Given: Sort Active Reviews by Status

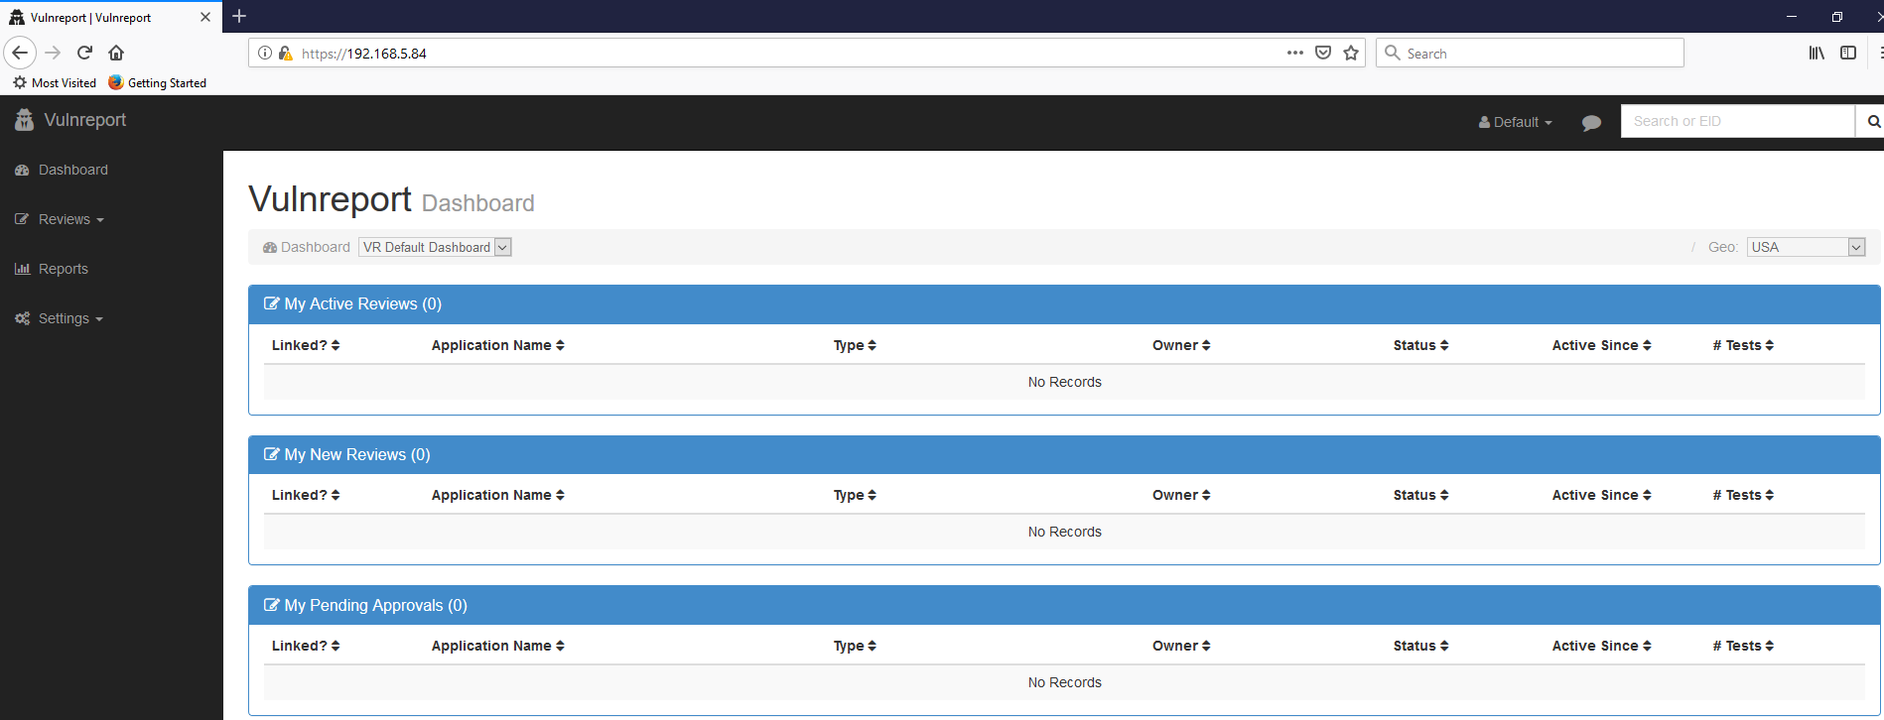Looking at the screenshot, I should [1420, 345].
